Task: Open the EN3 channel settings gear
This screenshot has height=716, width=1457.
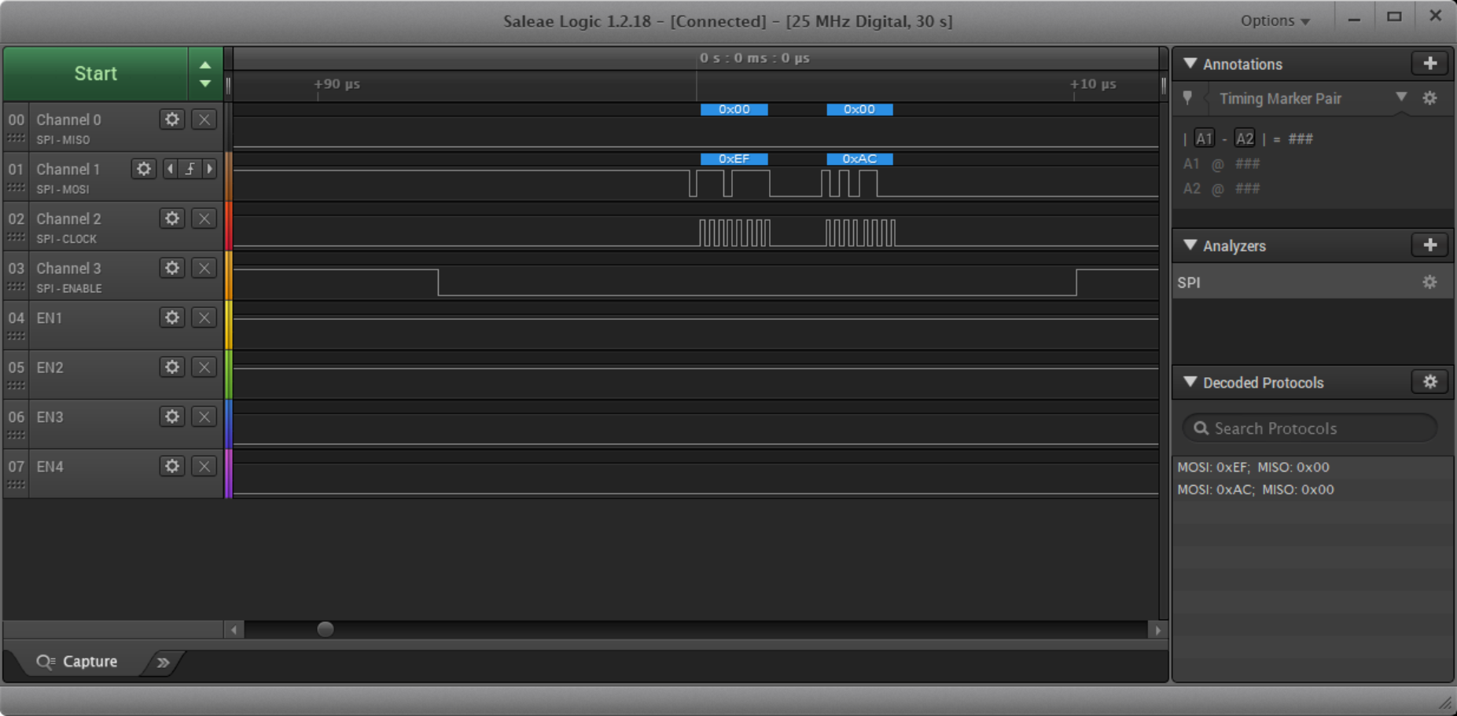Action: pyautogui.click(x=171, y=417)
